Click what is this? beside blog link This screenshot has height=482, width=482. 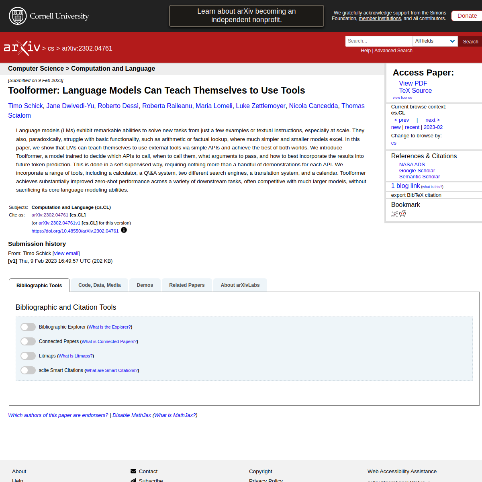point(432,187)
